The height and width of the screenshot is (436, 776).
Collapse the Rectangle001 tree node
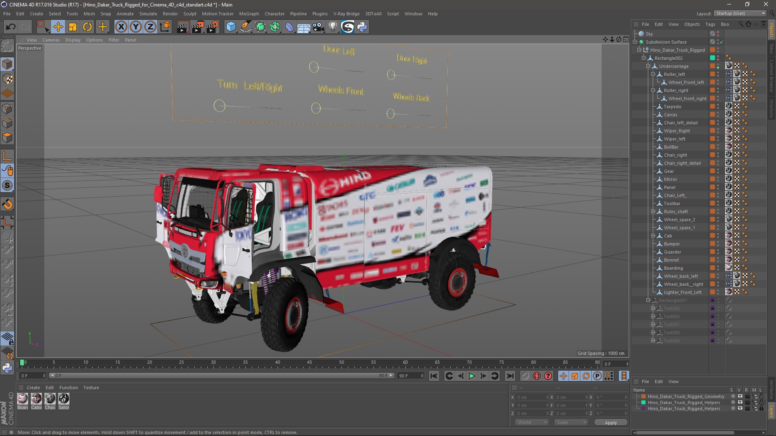(648, 300)
